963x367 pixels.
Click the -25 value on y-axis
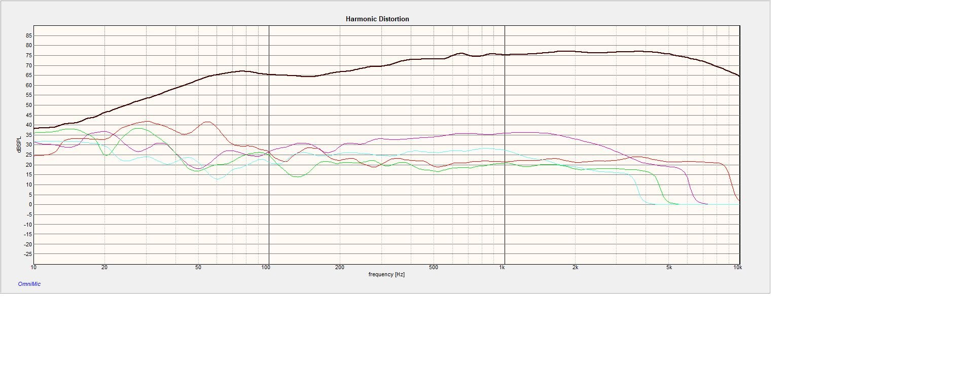(x=28, y=254)
